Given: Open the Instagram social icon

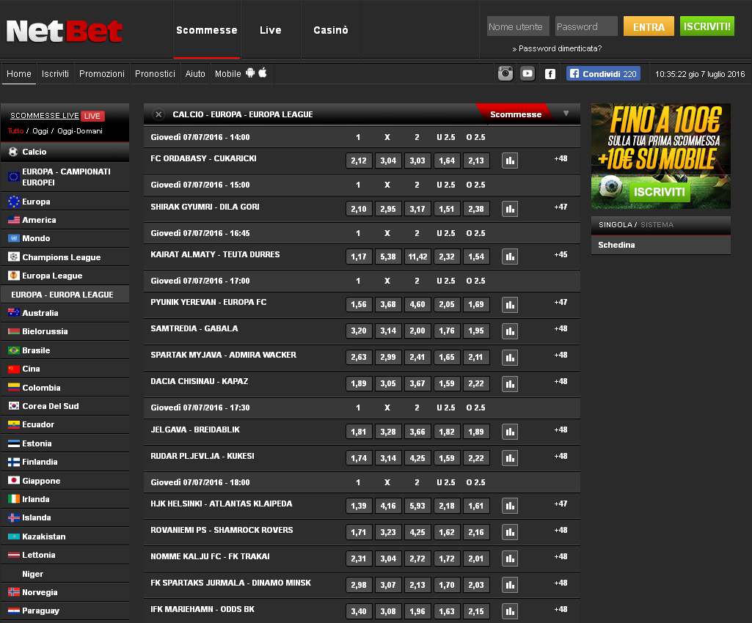Looking at the screenshot, I should pyautogui.click(x=505, y=73).
